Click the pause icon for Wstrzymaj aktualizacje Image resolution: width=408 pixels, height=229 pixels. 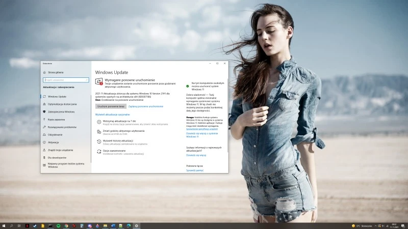[99, 122]
